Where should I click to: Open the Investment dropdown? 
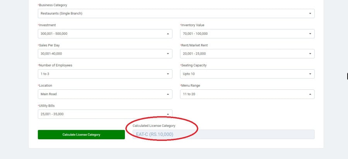tap(104, 34)
